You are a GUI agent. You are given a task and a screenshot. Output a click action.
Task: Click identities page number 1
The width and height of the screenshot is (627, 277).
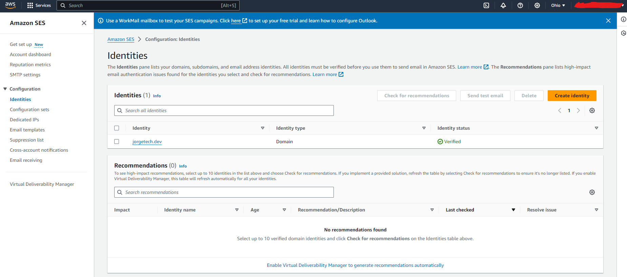coord(569,110)
